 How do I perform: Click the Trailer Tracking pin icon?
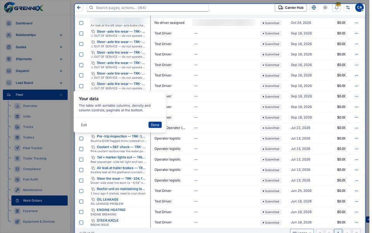(17, 158)
